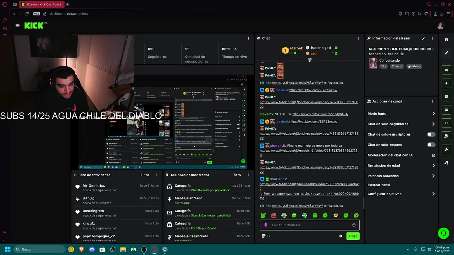Open shanonLIL's tiktok video link

(309, 153)
